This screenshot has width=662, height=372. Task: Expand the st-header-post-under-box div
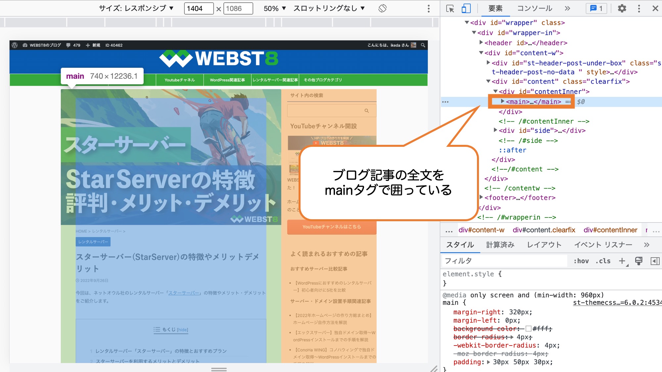click(488, 62)
